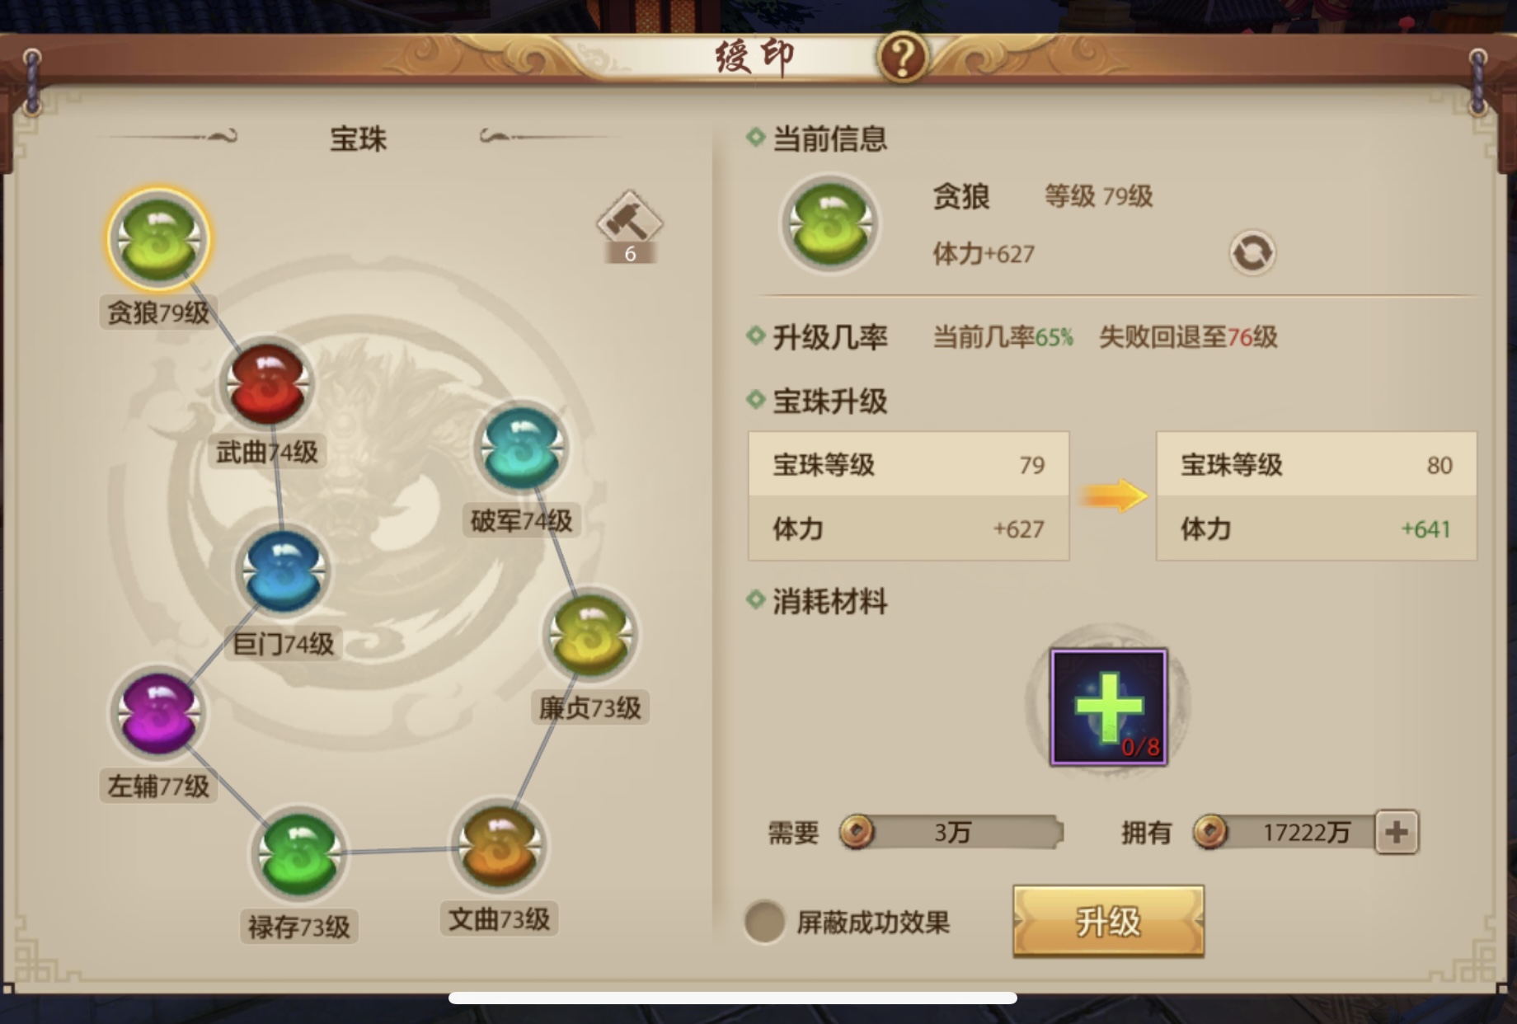Click the 绶印 panel title
1517x1024 pixels.
[x=754, y=58]
